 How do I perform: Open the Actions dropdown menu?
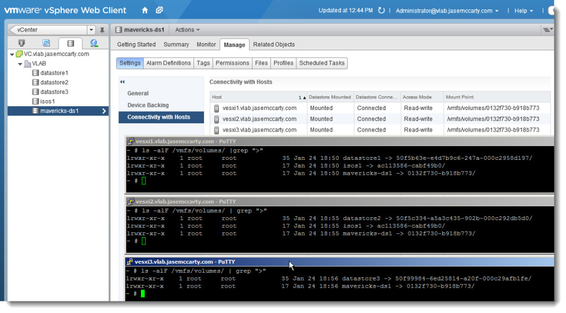[x=187, y=30]
